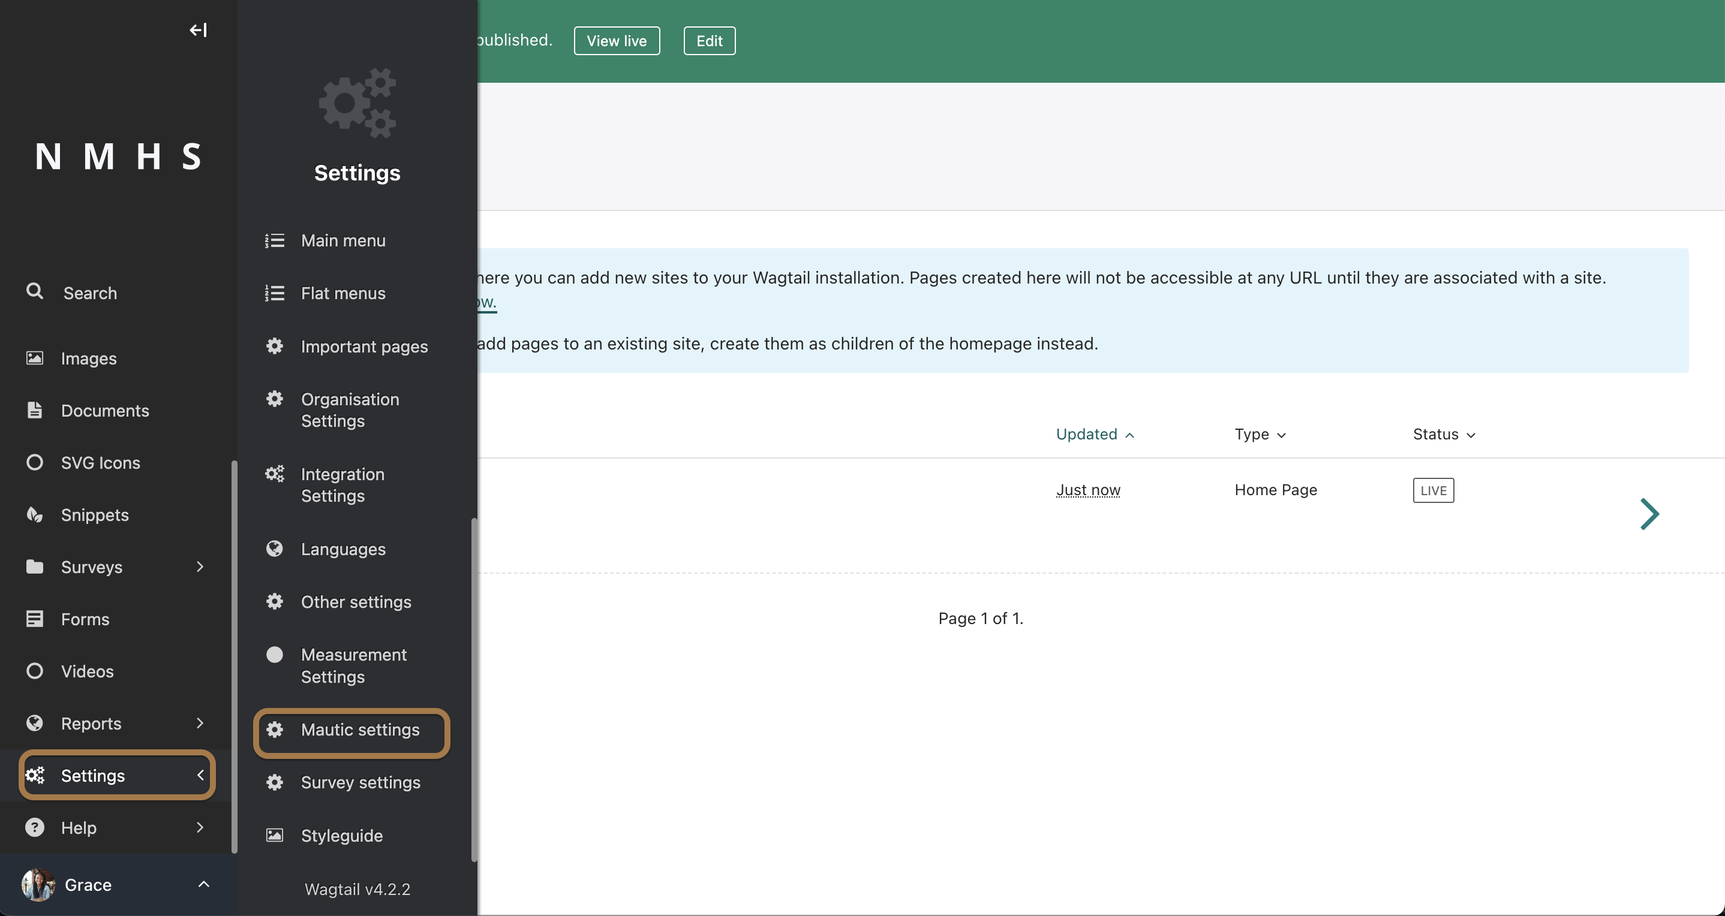The image size is (1725, 916).
Task: Toggle Settings menu collapse
Action: [201, 775]
